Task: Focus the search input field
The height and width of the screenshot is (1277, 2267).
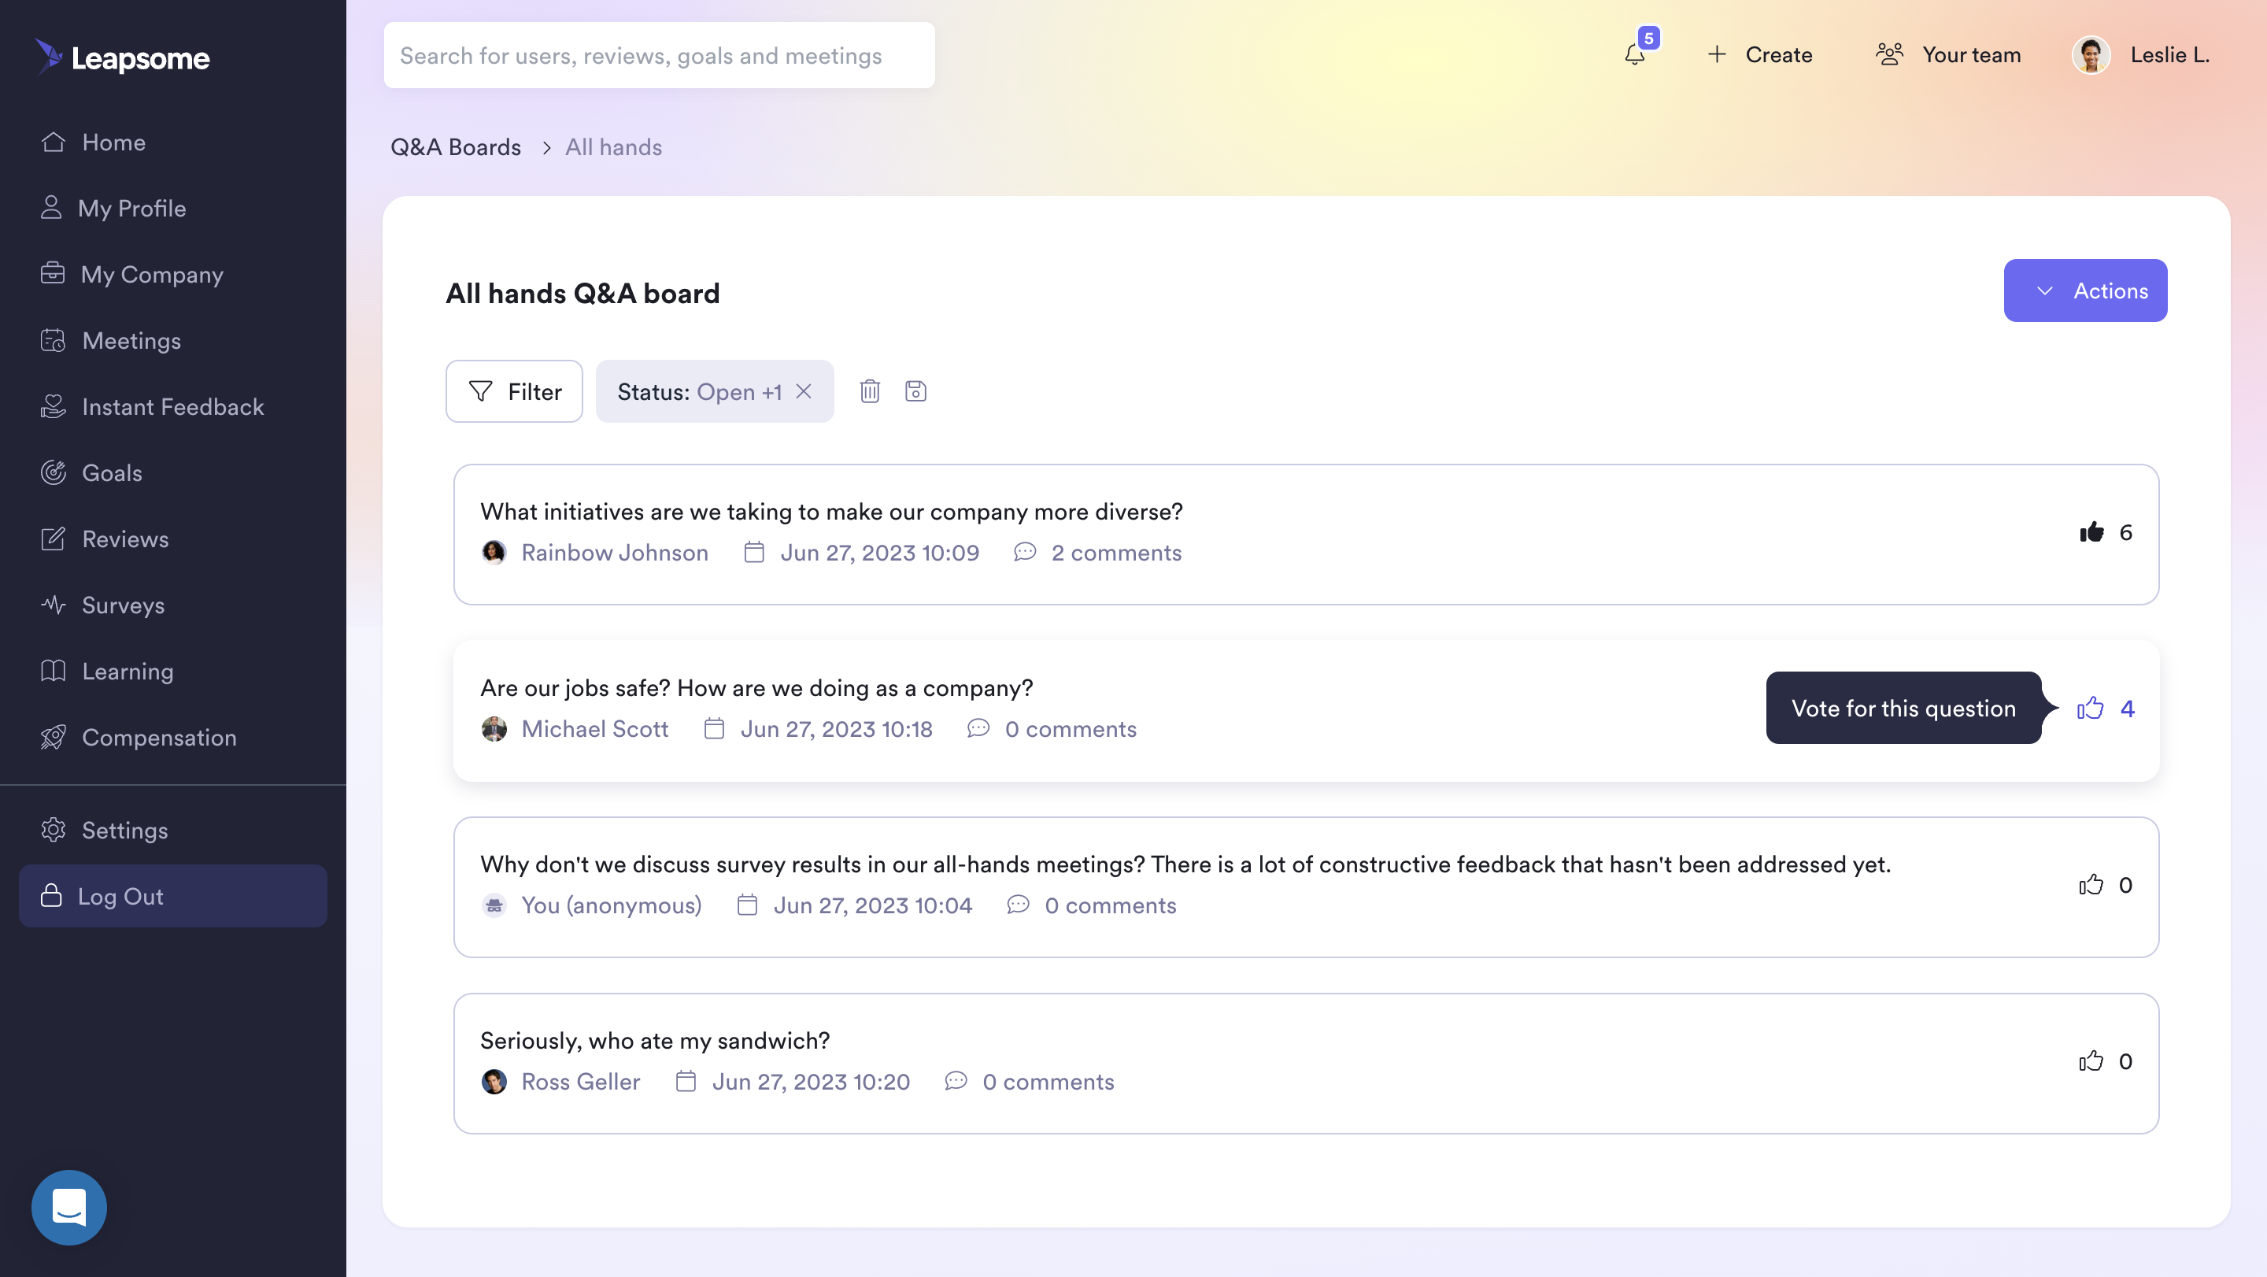Action: pyautogui.click(x=659, y=54)
